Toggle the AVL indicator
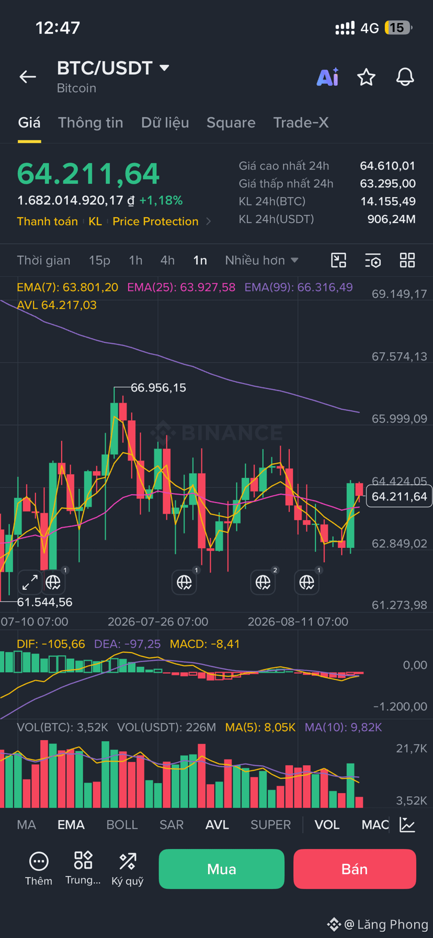 click(217, 824)
